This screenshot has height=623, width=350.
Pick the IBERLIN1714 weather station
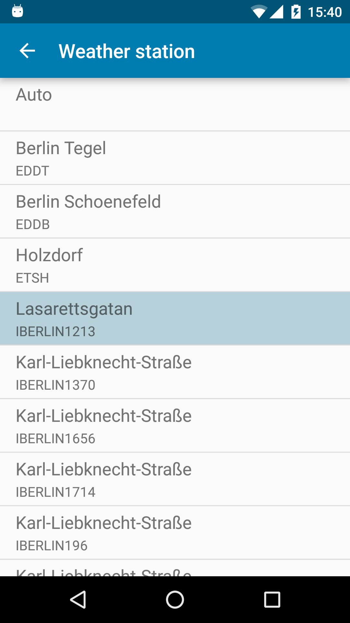click(175, 479)
